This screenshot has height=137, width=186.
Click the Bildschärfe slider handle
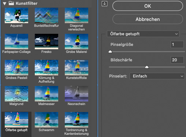147,67
